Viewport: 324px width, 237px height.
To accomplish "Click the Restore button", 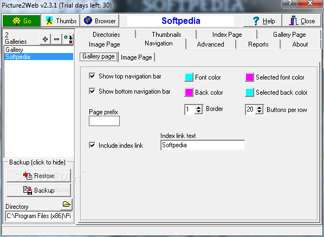I will [38, 176].
